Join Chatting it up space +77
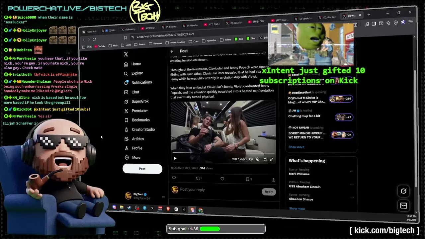 click(x=344, y=117)
